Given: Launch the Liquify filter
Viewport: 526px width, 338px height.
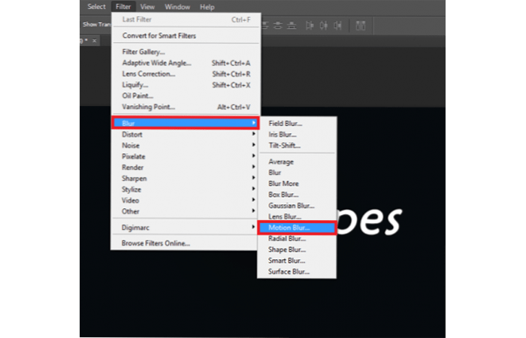Looking at the screenshot, I should tap(135, 85).
